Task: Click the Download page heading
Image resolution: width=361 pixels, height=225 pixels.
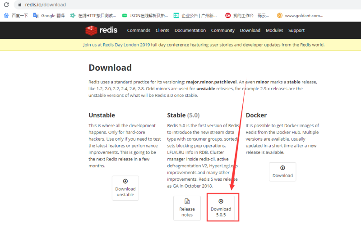Action: click(110, 68)
